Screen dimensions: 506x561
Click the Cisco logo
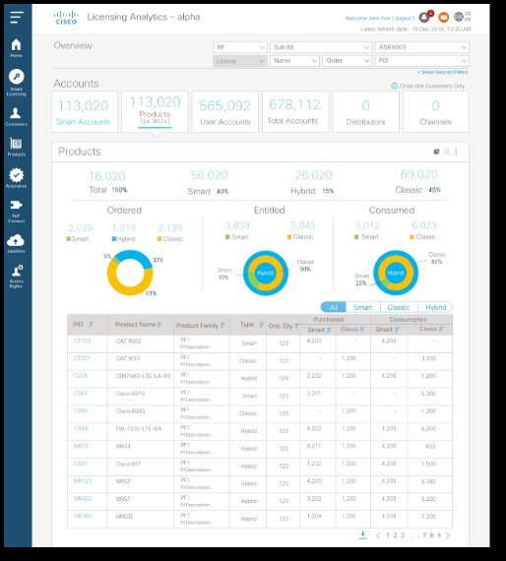coord(66,17)
